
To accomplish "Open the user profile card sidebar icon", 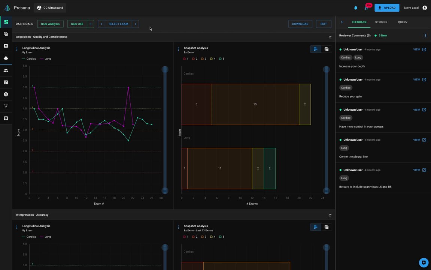I will click(6, 46).
